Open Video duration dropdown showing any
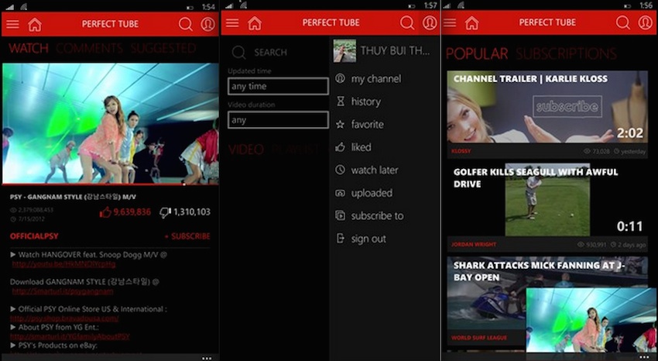Image resolution: width=658 pixels, height=361 pixels. coord(278,120)
